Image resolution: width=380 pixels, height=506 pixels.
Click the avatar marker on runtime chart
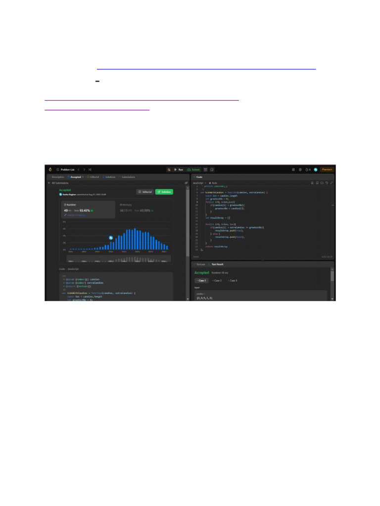[111, 238]
